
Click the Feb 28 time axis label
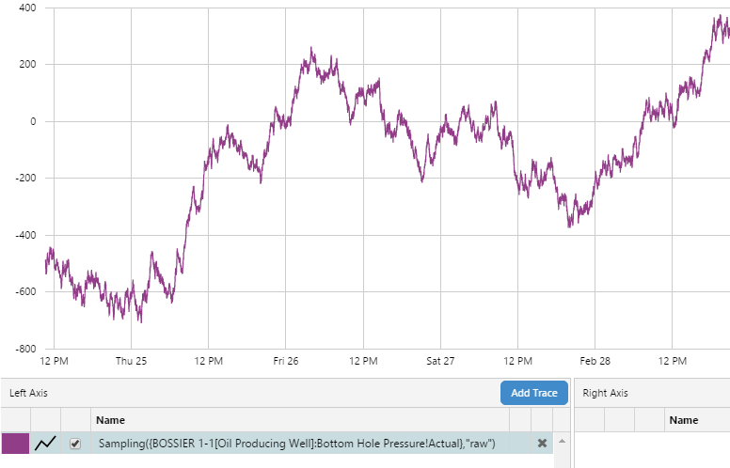point(595,361)
